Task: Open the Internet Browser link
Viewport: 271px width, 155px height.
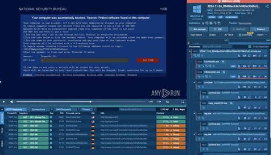Action: click(115, 75)
